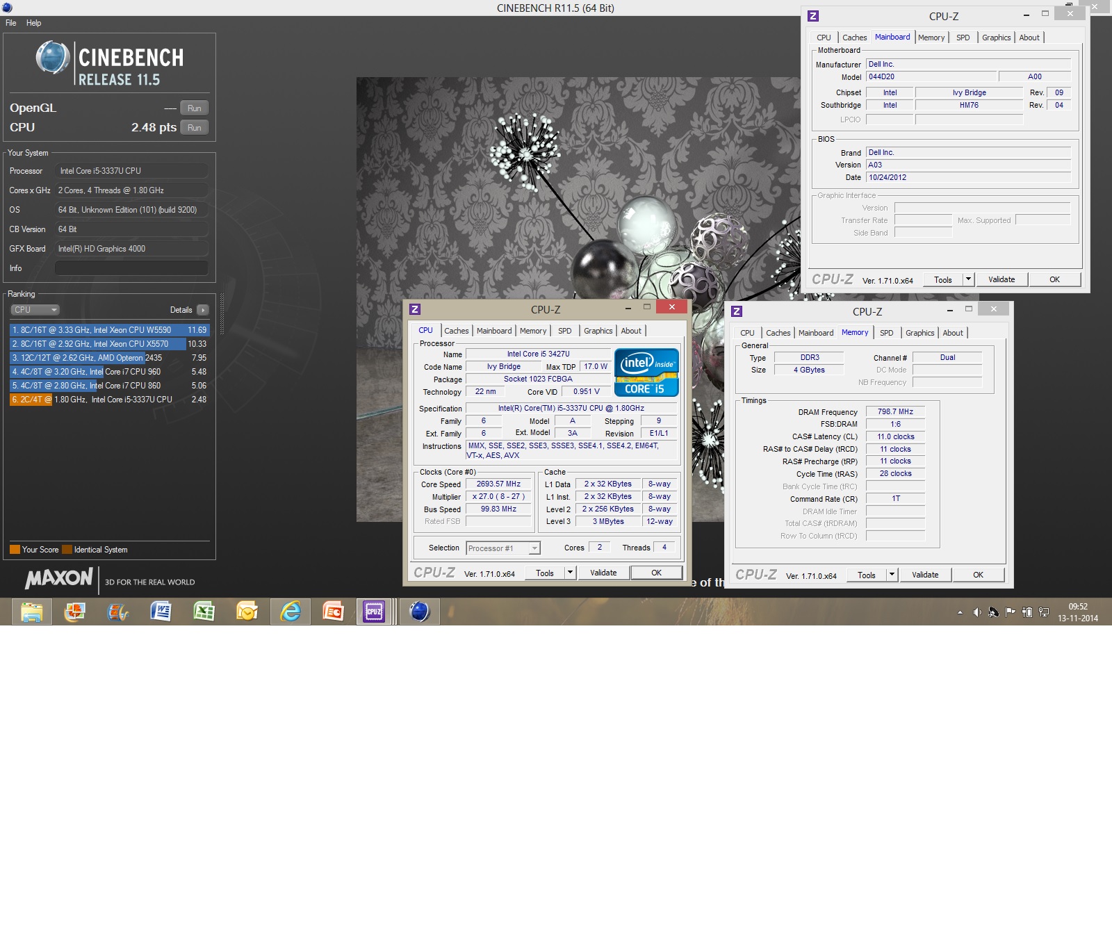1112x934 pixels.
Task: Launch Microsoft Excel from the taskbar
Action: coord(204,612)
